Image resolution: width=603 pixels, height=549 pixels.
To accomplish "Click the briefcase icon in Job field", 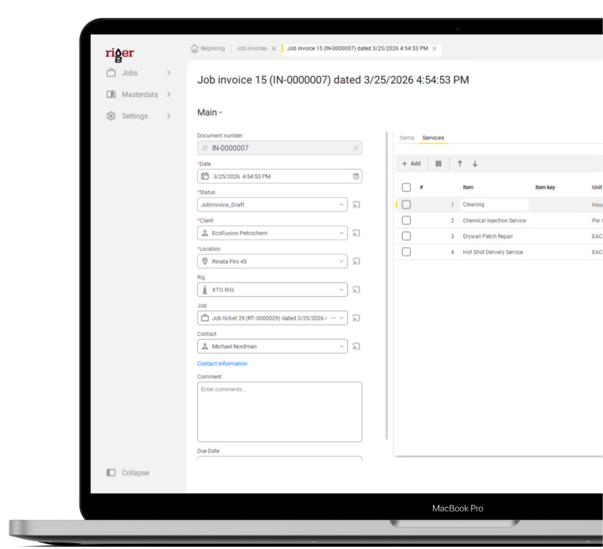I will click(205, 318).
